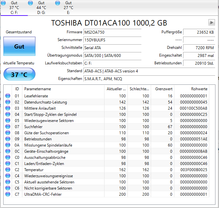Click the Eingeschaltet value 2987 mal

click(199, 56)
